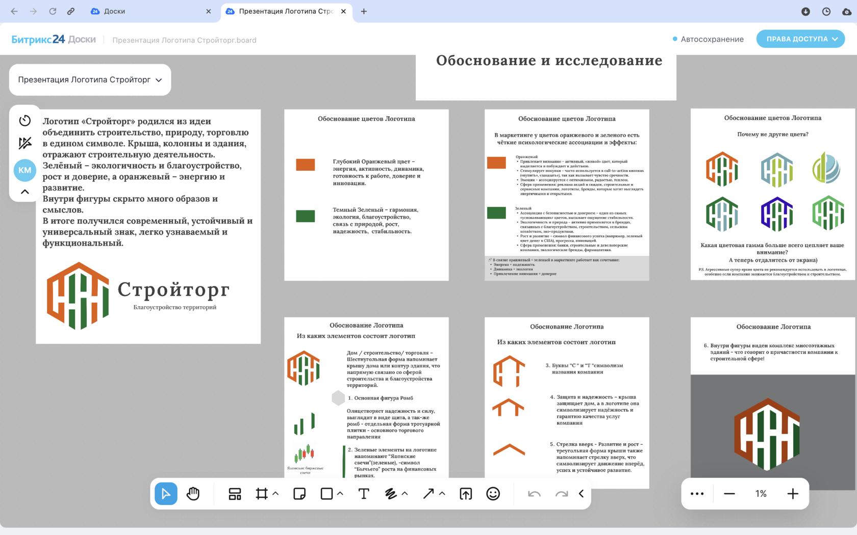Screen dimensions: 857x535
Task: Select the leaf-shaped logo variant
Action: pos(826,168)
